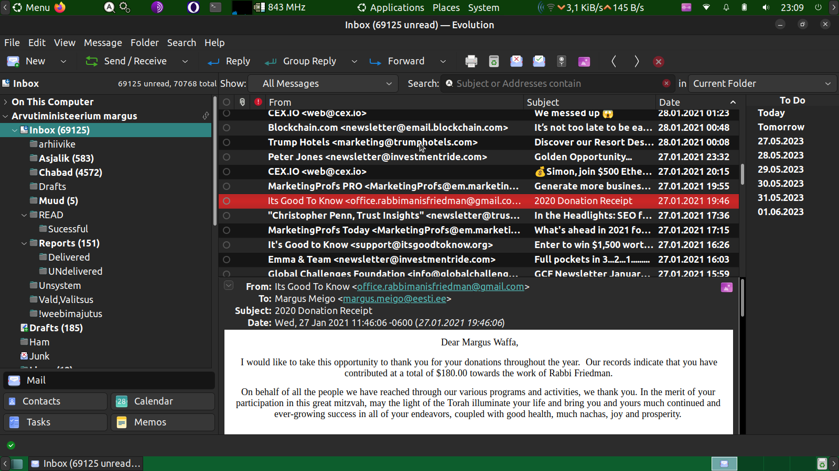Delete message using the recycle bin icon
This screenshot has width=839, height=471.
coord(493,61)
